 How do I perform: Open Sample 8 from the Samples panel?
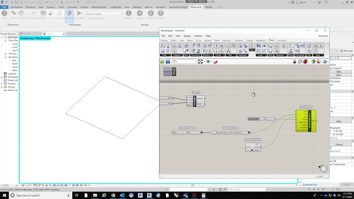(x=161, y=15)
